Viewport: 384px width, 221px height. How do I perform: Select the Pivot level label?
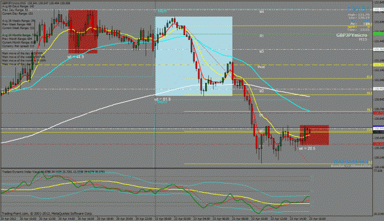click(x=261, y=67)
